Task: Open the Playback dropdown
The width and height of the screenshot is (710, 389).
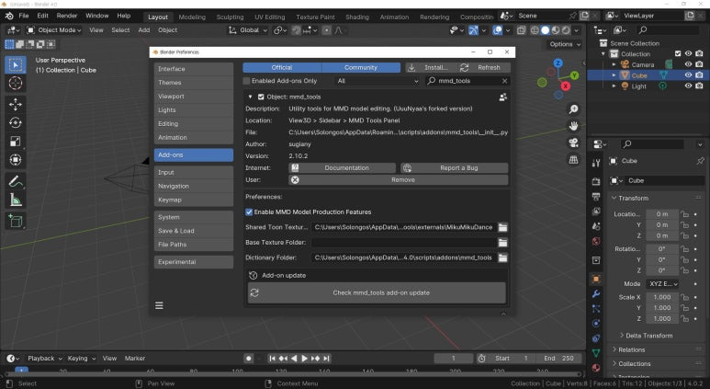Action: pos(45,358)
